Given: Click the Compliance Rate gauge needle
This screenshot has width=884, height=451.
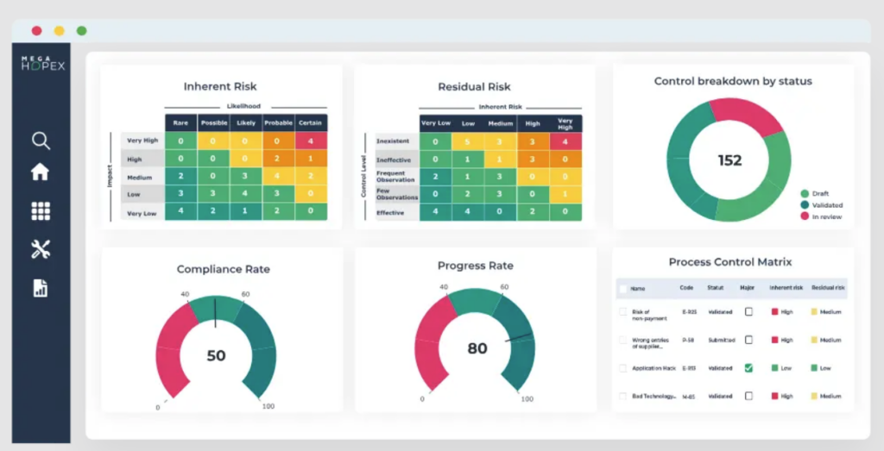Looking at the screenshot, I should [215, 312].
